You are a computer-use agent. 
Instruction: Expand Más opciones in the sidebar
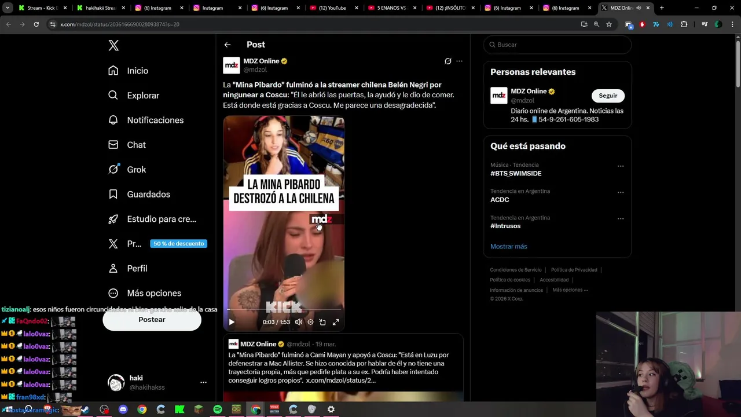pos(145,293)
